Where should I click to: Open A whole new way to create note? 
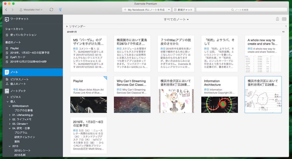(263, 54)
